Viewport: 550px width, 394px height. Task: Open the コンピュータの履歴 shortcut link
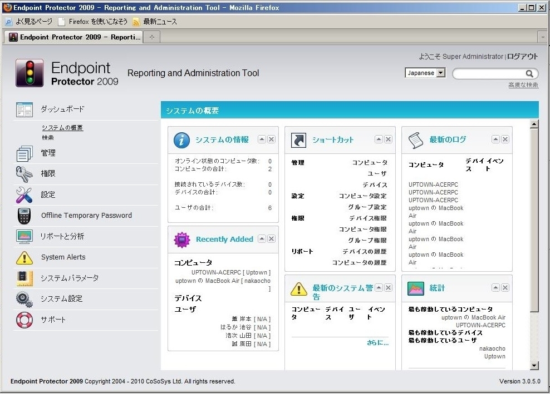359,263
